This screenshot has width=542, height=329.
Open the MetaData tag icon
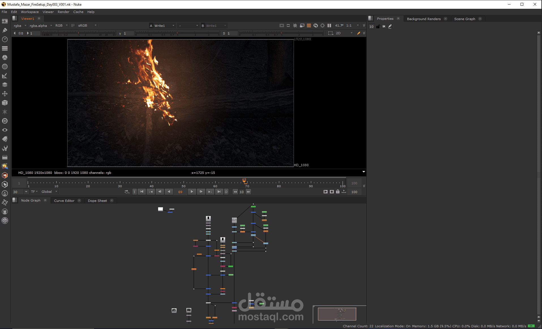(x=5, y=139)
